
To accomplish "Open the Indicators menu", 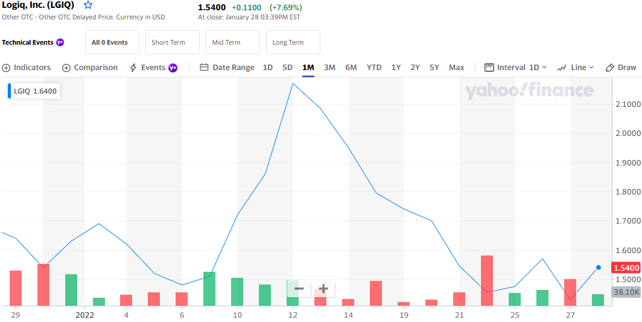I will 26,68.
